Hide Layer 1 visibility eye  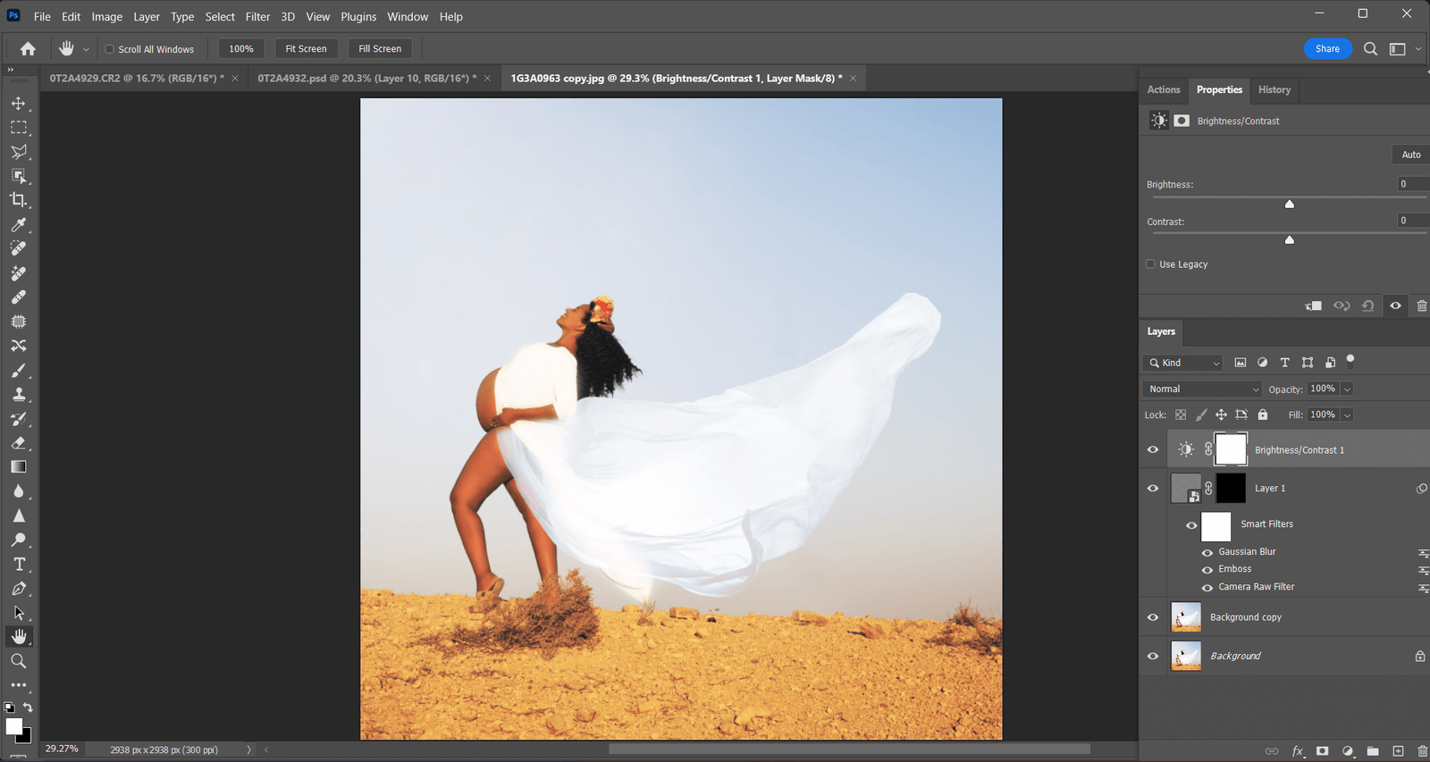click(x=1153, y=489)
